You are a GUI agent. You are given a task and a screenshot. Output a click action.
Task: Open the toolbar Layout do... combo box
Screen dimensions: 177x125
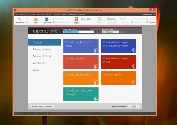click(x=112, y=22)
